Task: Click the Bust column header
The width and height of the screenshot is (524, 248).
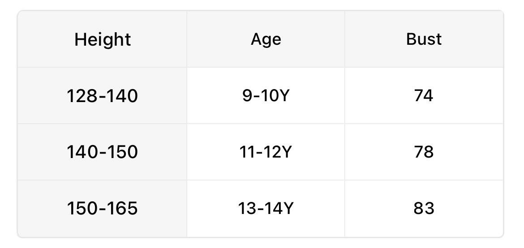Action: tap(424, 39)
